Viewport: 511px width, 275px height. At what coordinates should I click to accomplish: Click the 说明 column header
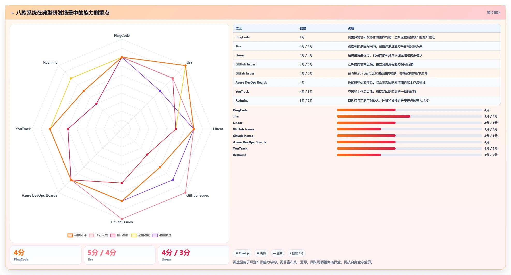point(351,28)
